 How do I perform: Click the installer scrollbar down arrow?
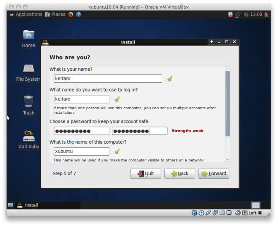pos(227,159)
